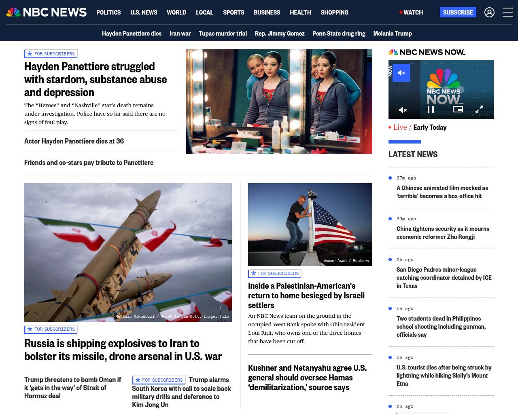This screenshot has width=518, height=414.
Task: Open Hayden Panettiere struggled with stardom headline
Action: [x=96, y=79]
